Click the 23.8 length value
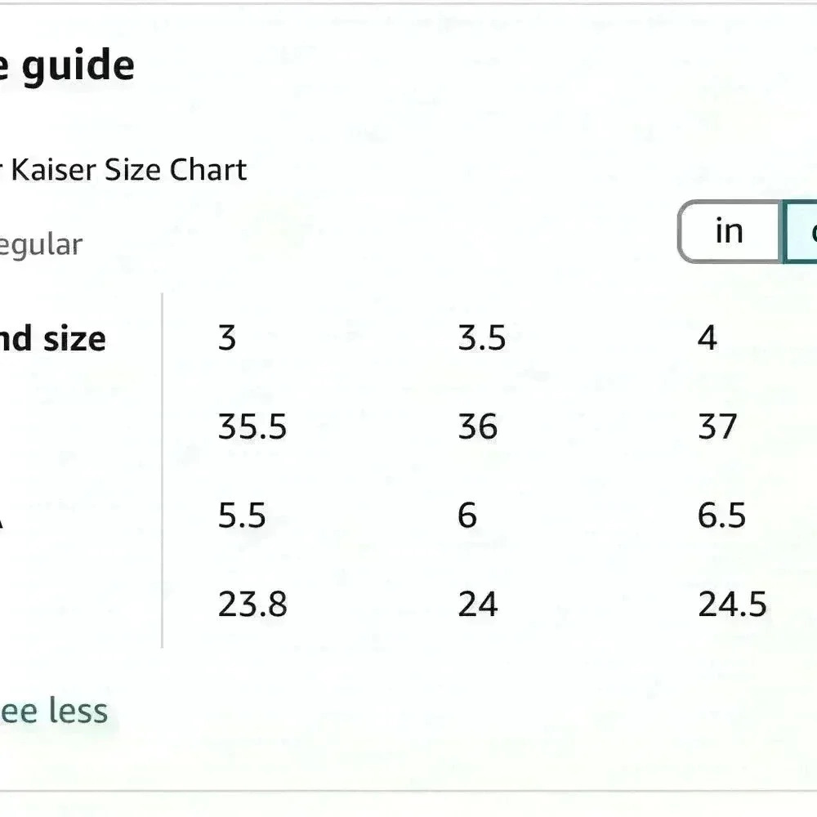This screenshot has height=817, width=817. (252, 605)
